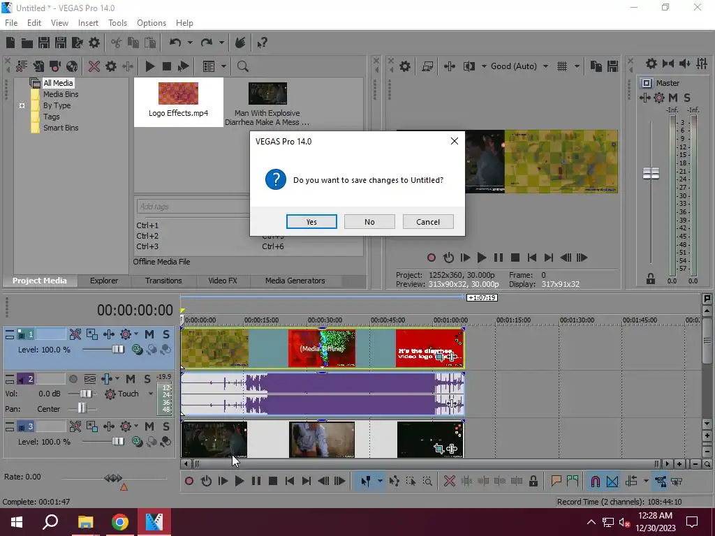Adjust audio track 2 Vol slider
715x536 pixels.
[x=85, y=394]
